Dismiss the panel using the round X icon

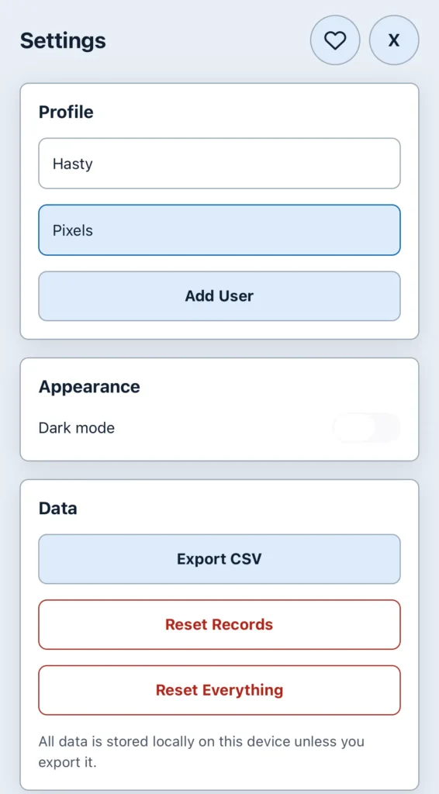point(394,40)
